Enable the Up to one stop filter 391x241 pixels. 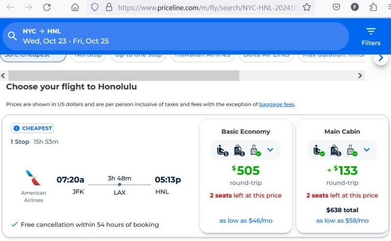click(x=138, y=55)
